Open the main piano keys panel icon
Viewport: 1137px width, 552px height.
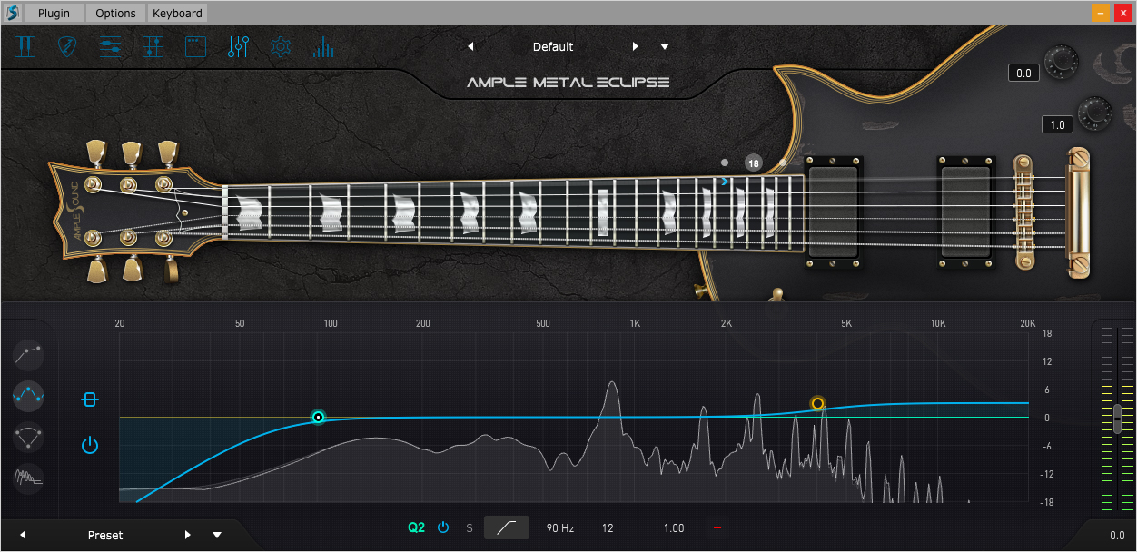(25, 47)
